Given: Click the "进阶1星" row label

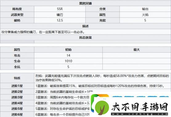Looking at the screenshot, I should [17, 86].
